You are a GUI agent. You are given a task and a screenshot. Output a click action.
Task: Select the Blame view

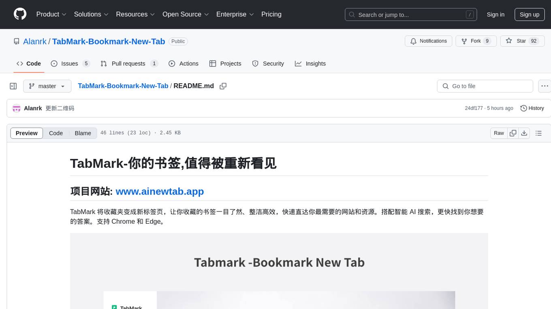[x=83, y=133]
